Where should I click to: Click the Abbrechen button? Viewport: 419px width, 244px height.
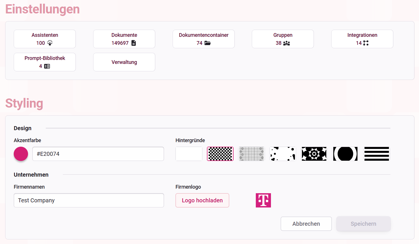click(x=306, y=224)
